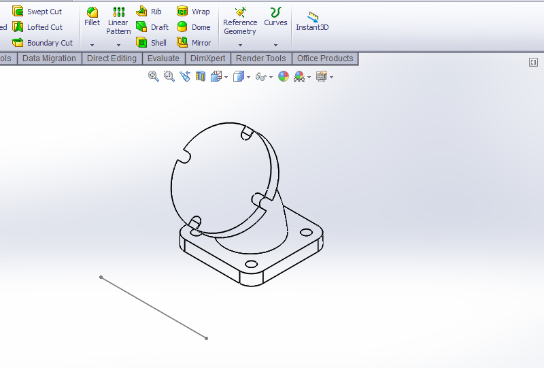Select the Boundary Cut tool

(42, 43)
